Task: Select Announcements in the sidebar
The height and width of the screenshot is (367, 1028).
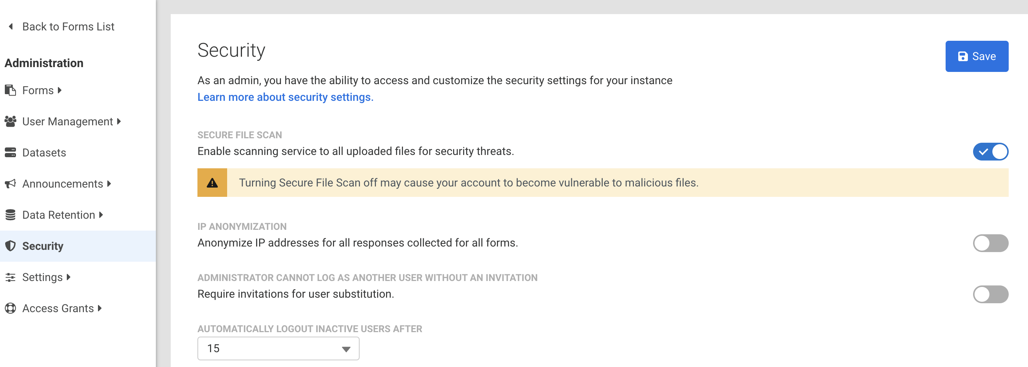Action: pyautogui.click(x=63, y=184)
